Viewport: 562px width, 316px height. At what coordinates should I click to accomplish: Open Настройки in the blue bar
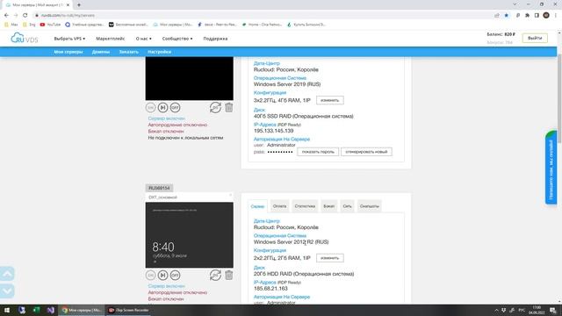point(160,52)
